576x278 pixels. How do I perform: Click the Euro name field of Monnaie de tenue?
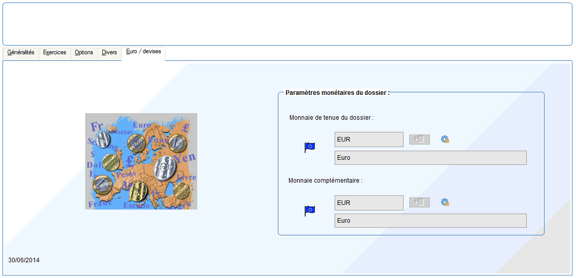(x=430, y=158)
